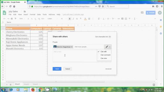Open the font size dropdown
164x92 pixels.
click(x=64, y=19)
